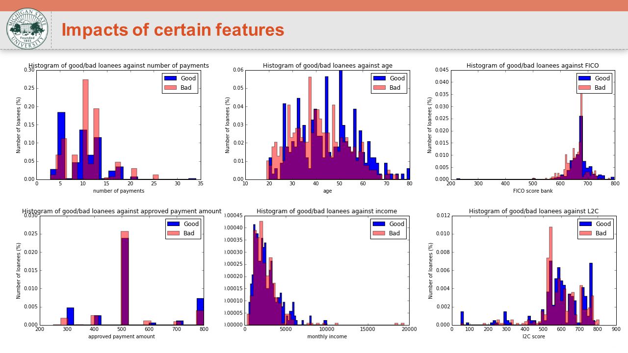Click Bad swatch in income chart legend
Image resolution: width=628 pixels, height=353 pixels.
tap(380, 233)
